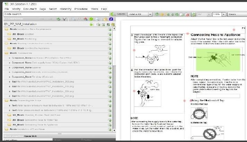The height and width of the screenshot is (142, 247).
Task: Expand the XX_Block Positioning folder
Action: tap(10, 39)
